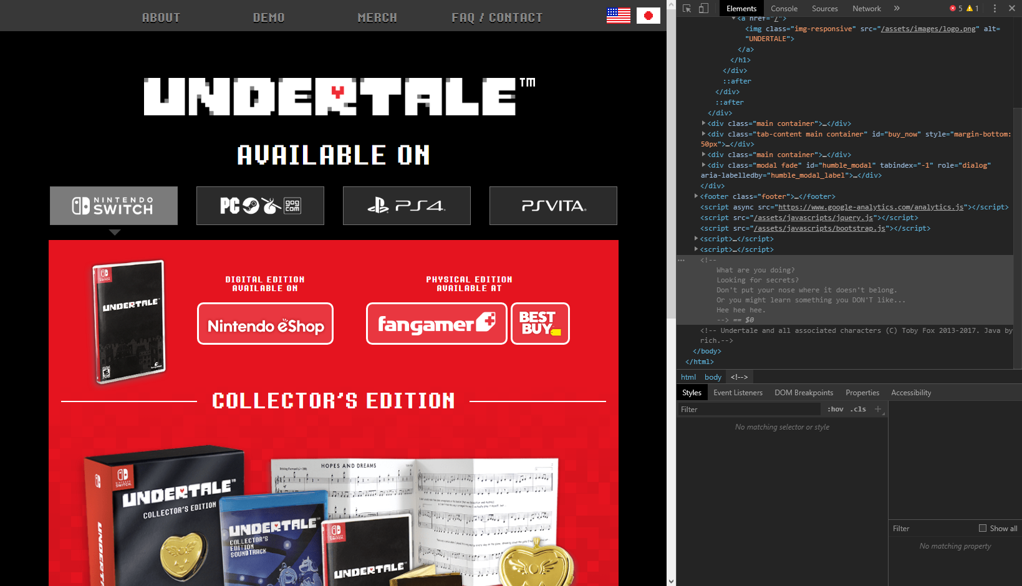
Task: Toggle the device toolbar icon in DevTools
Action: click(x=703, y=8)
